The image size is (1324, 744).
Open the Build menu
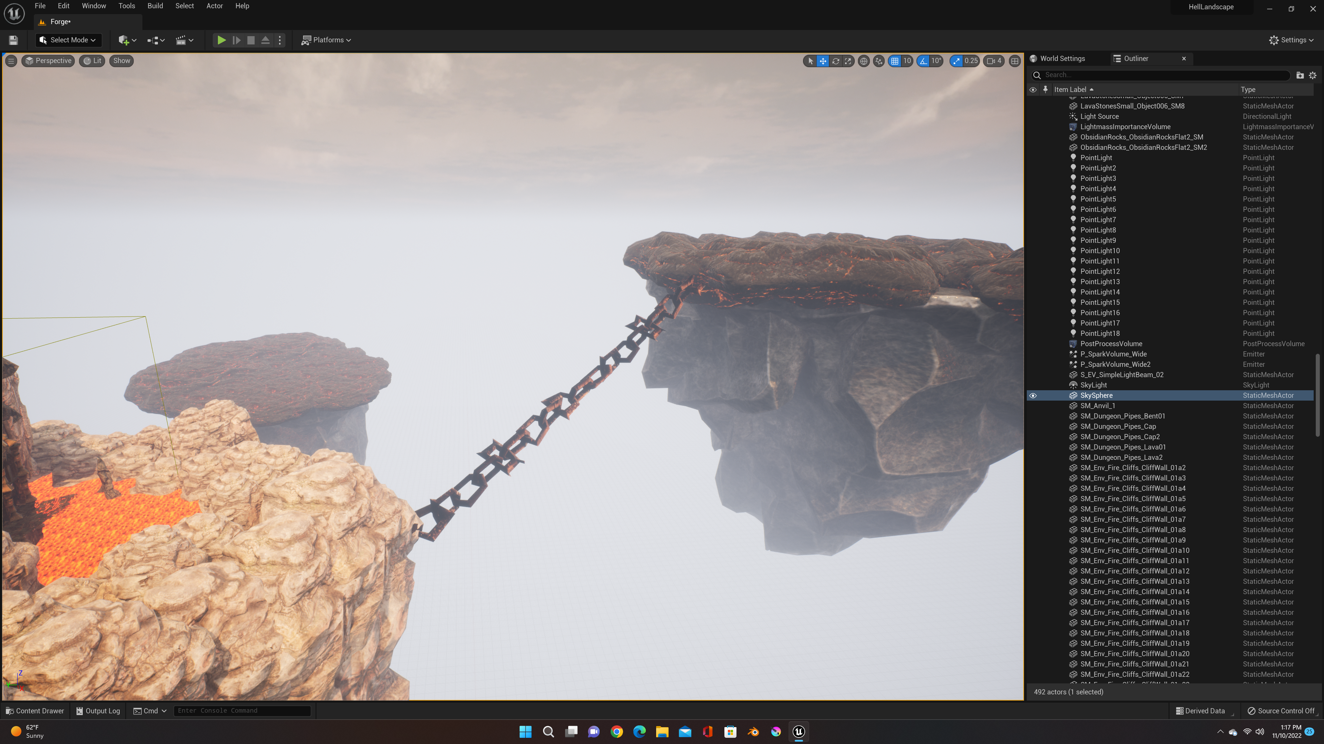pos(155,6)
